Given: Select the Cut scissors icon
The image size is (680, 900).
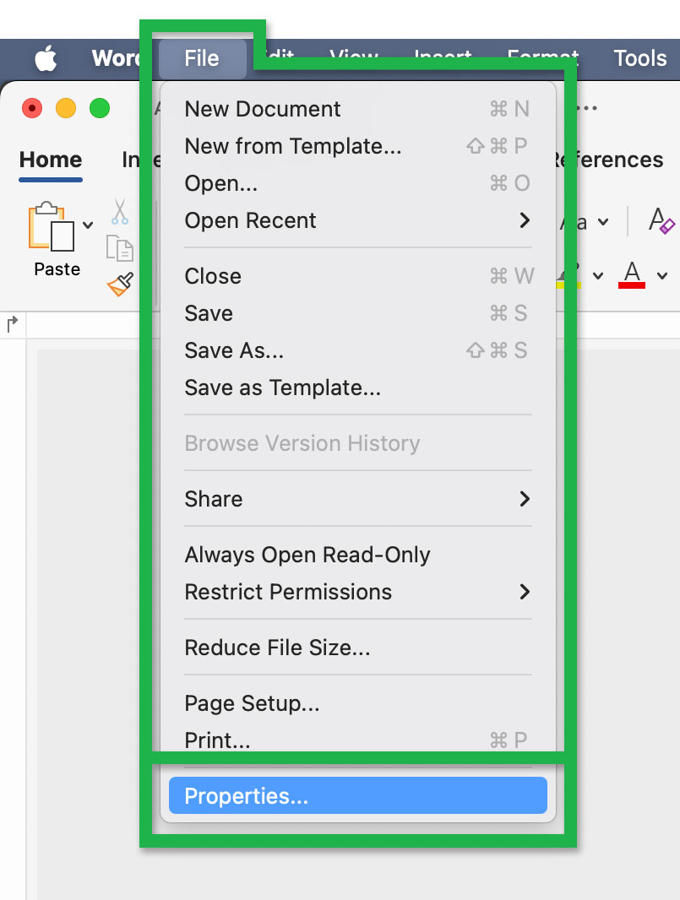Looking at the screenshot, I should click(119, 212).
